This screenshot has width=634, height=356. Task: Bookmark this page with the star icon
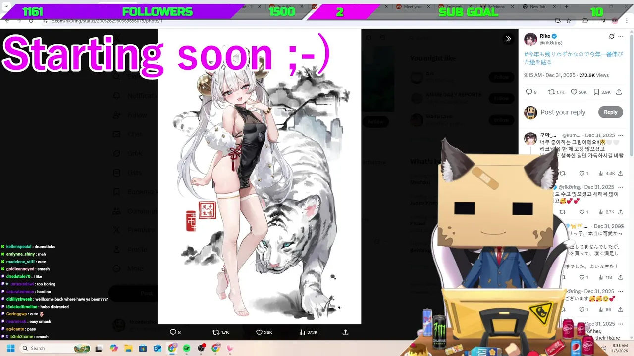pyautogui.click(x=569, y=21)
